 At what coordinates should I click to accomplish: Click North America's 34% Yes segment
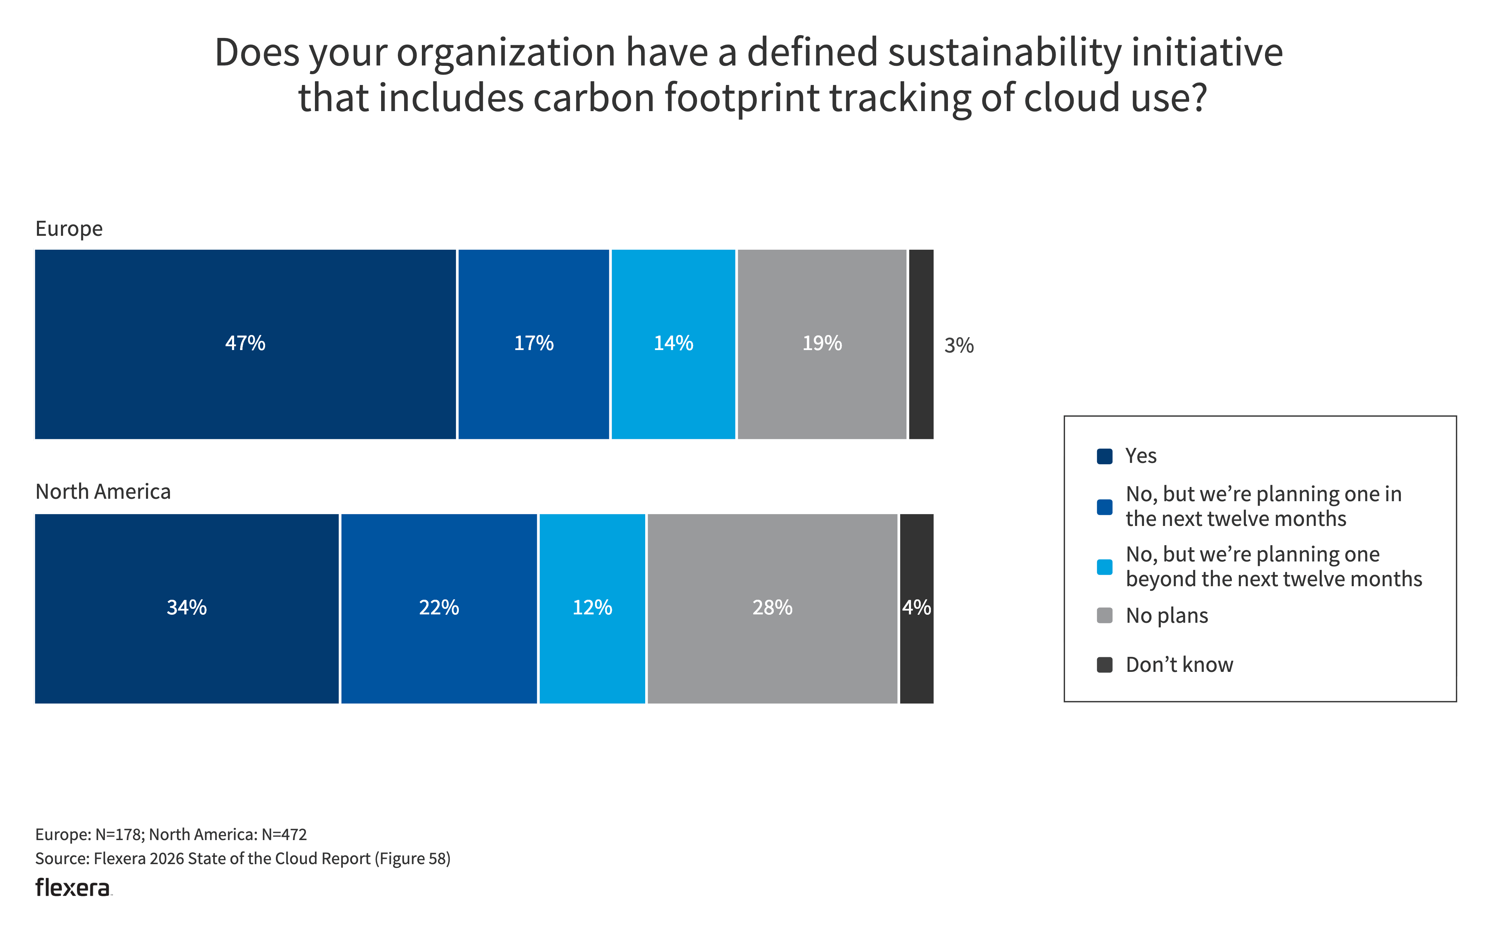pos(187,608)
